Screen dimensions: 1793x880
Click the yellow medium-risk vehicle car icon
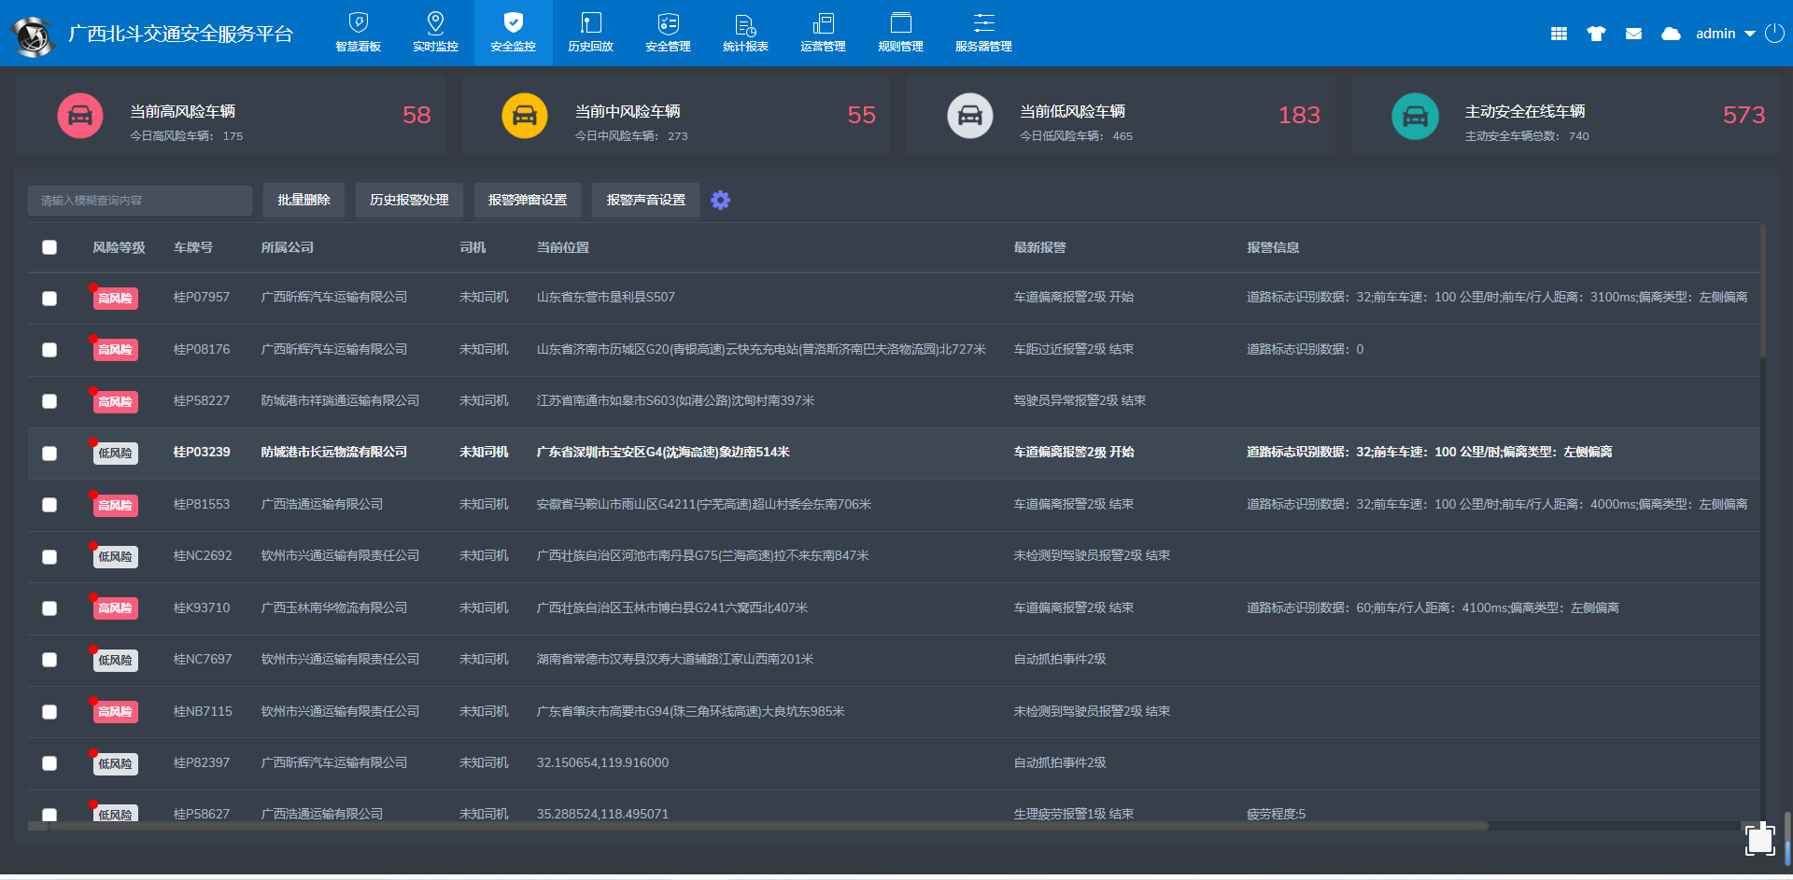[x=525, y=116]
